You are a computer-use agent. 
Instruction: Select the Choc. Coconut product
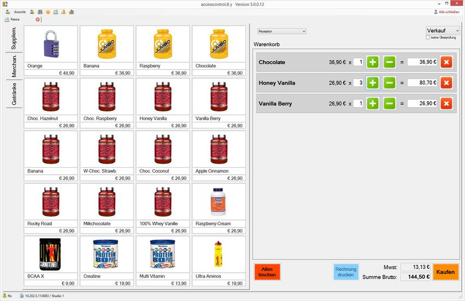click(x=163, y=156)
